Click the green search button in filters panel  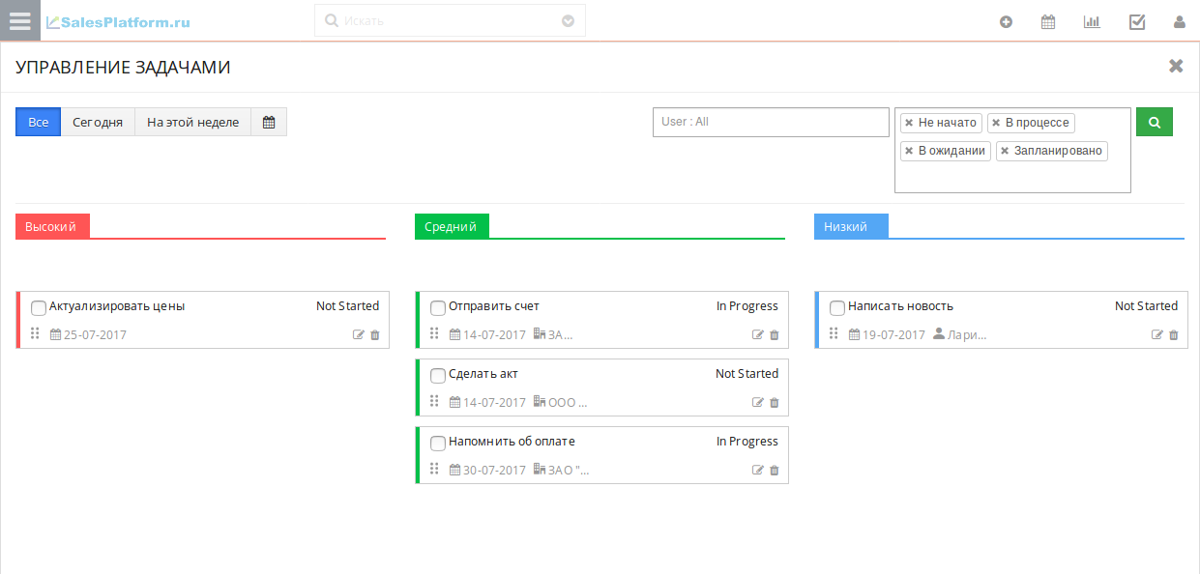1154,122
